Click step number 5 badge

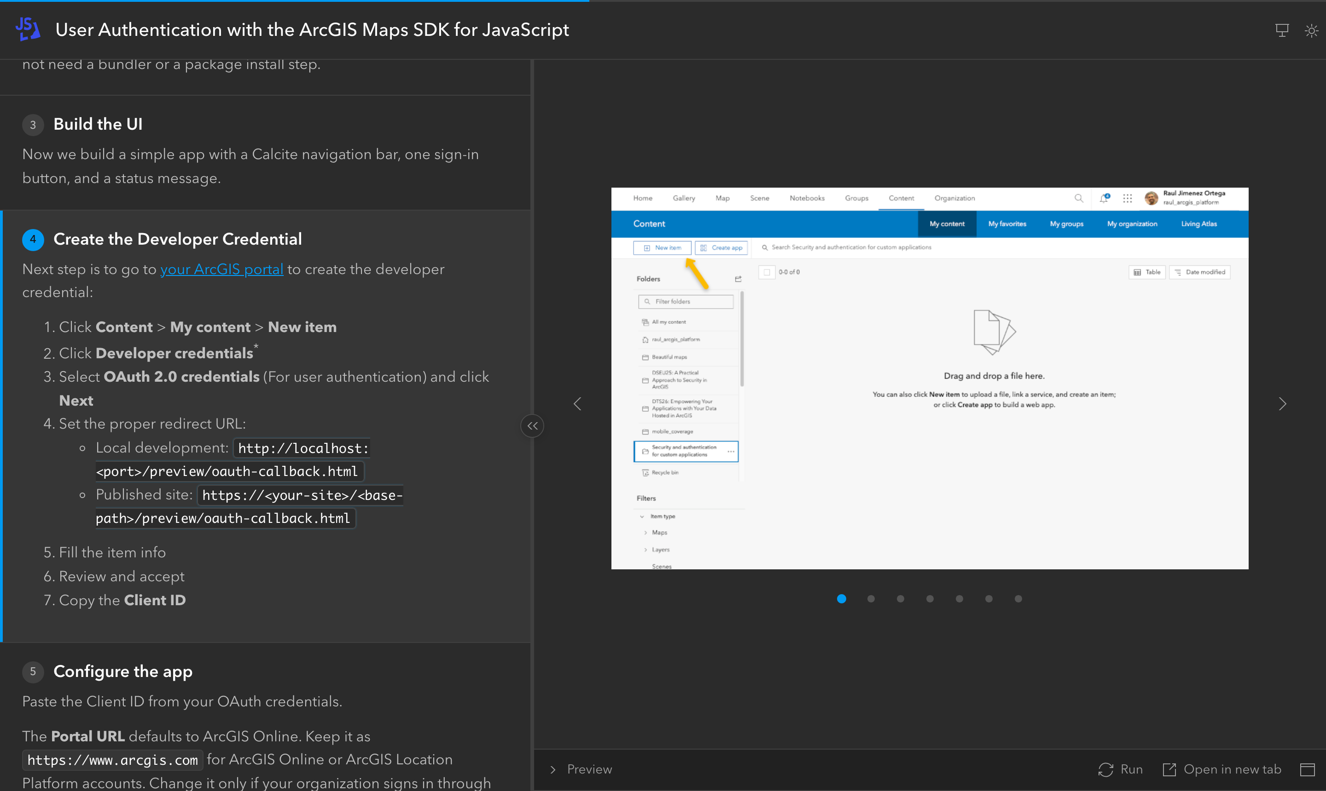pos(33,671)
